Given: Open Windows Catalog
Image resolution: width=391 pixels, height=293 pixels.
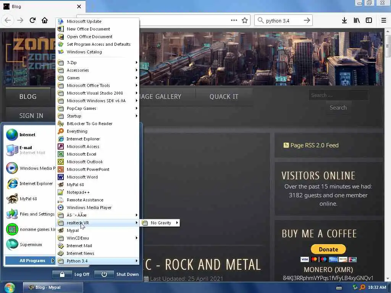Looking at the screenshot, I should tap(98, 52).
